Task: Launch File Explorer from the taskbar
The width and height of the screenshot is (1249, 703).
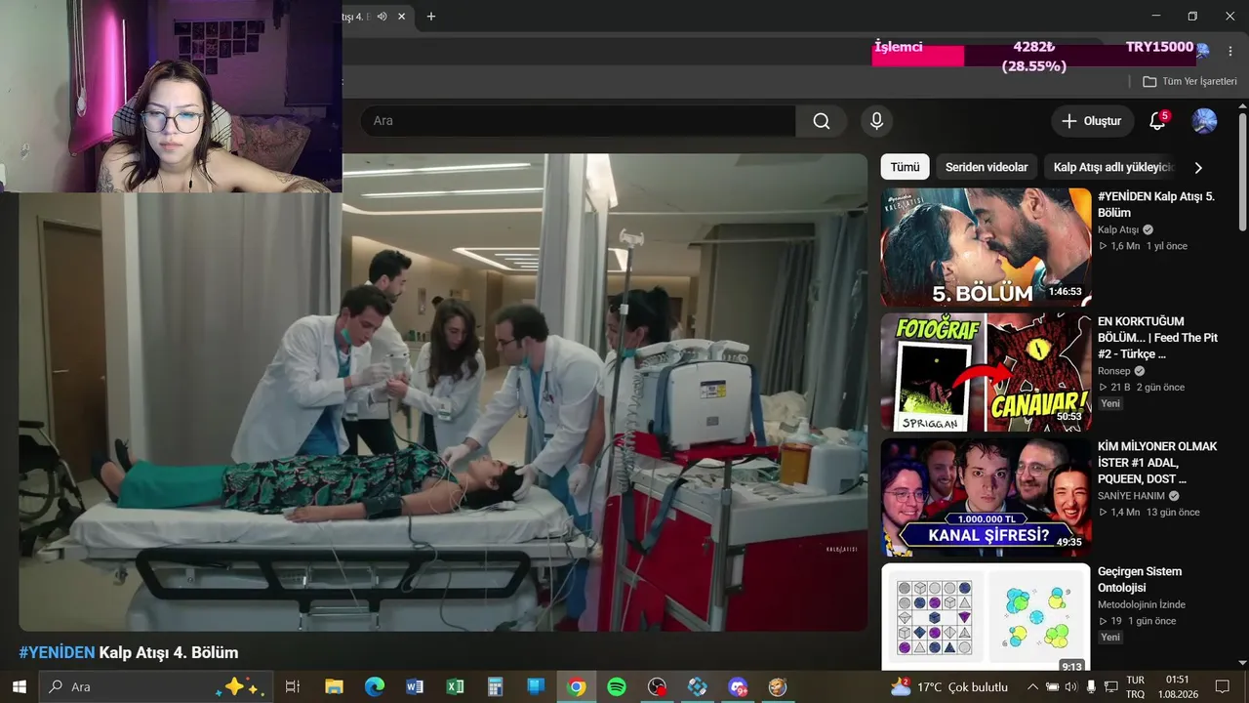Action: pos(334,686)
